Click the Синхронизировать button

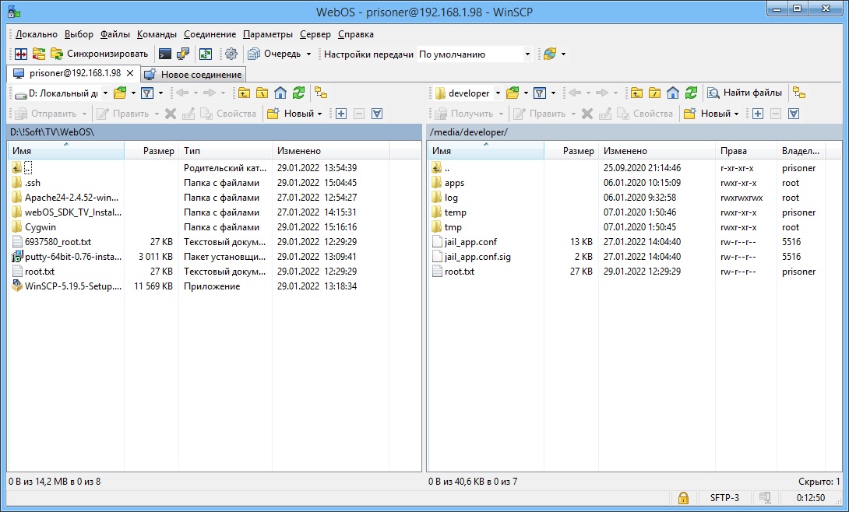click(x=99, y=54)
